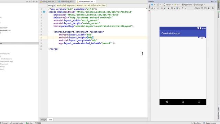Click the Scroll from Source target icon

coord(27,1)
